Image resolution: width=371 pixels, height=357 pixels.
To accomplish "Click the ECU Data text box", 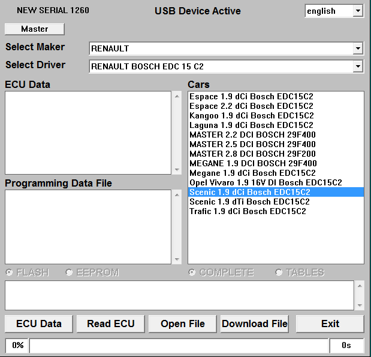I will point(88,133).
